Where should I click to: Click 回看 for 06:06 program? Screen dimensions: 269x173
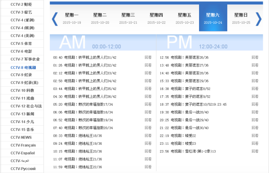point(148,112)
